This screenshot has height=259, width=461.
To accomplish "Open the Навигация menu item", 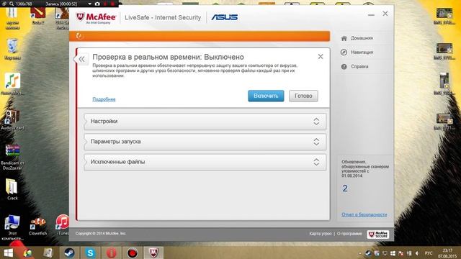I will 362,52.
